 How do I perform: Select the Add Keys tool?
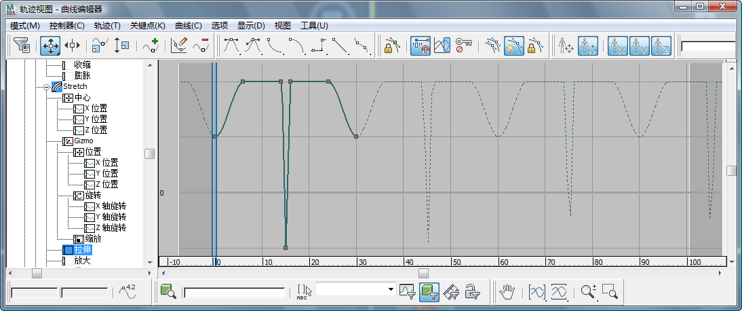coord(151,46)
